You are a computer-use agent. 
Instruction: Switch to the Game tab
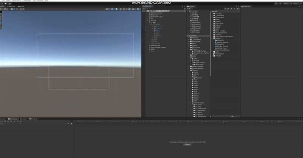pos(21,6)
